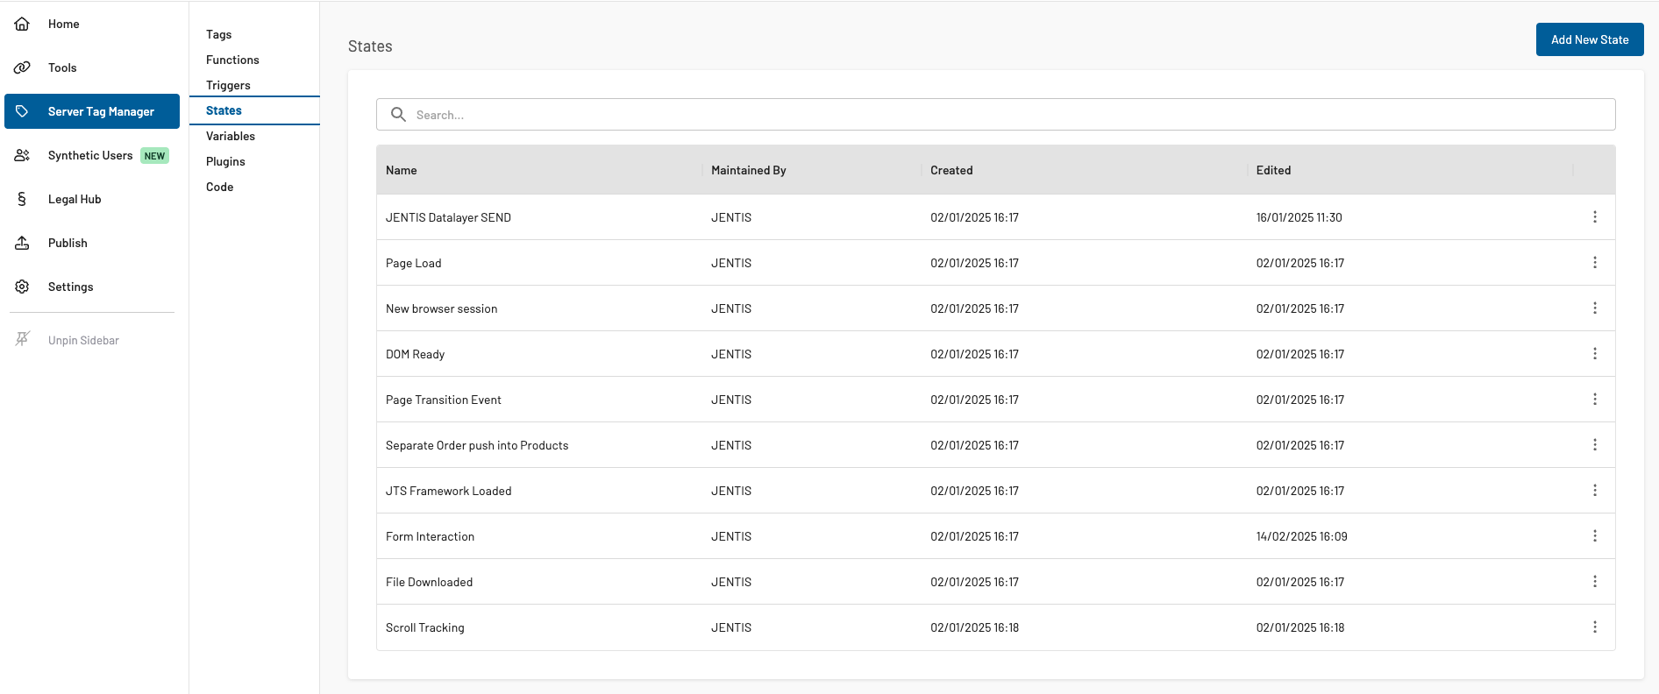This screenshot has width=1659, height=694.
Task: Open options menu for JENTIS Datalayer SEND
Action: tap(1594, 217)
